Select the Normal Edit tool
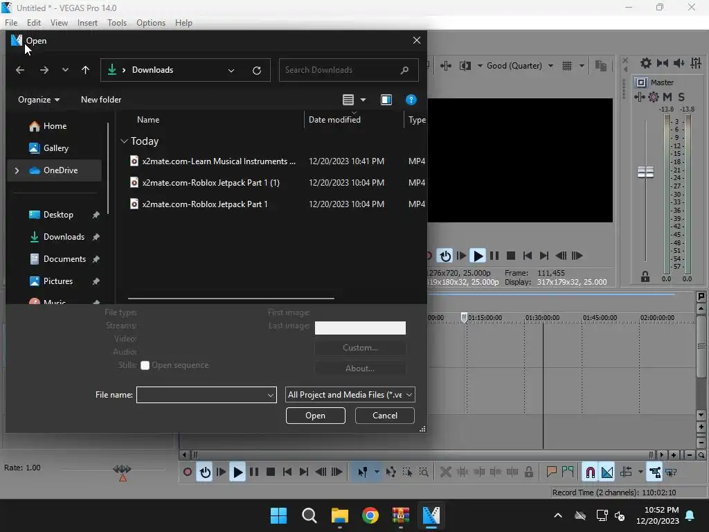The image size is (709, 532). coord(362,472)
